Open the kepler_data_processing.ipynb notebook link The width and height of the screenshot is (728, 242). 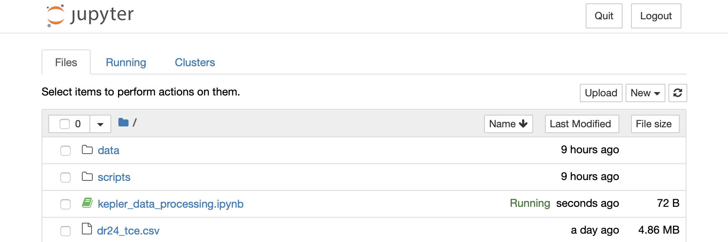pos(170,204)
